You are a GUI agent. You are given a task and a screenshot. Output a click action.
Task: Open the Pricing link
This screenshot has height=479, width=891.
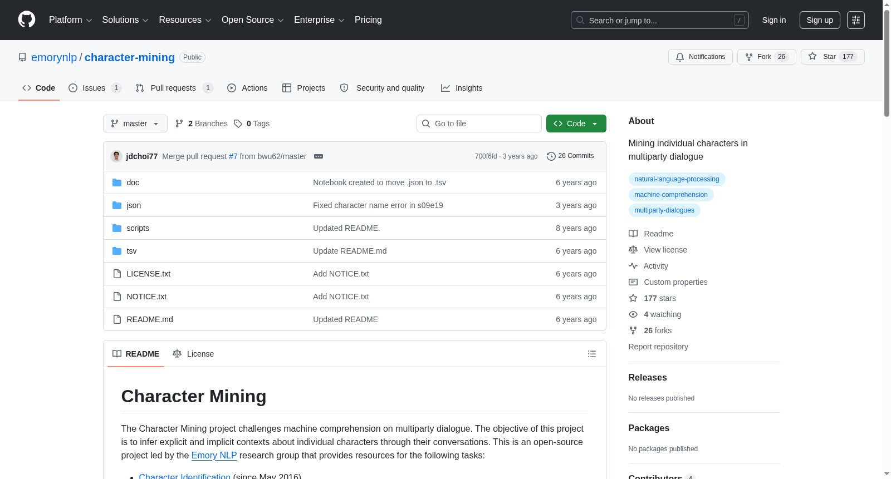tap(368, 20)
